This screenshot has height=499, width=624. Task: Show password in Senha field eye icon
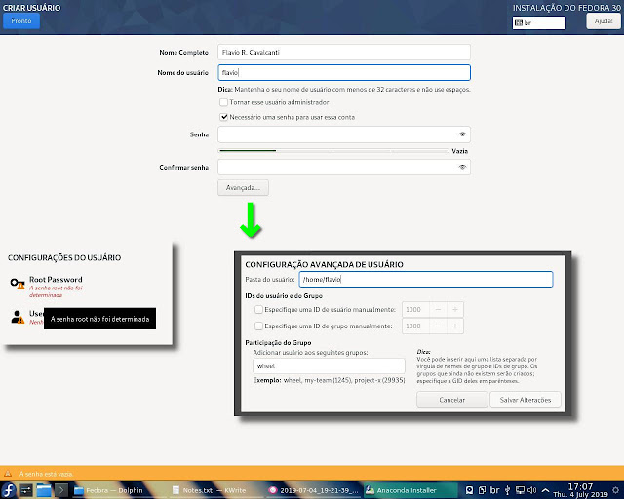(x=462, y=134)
